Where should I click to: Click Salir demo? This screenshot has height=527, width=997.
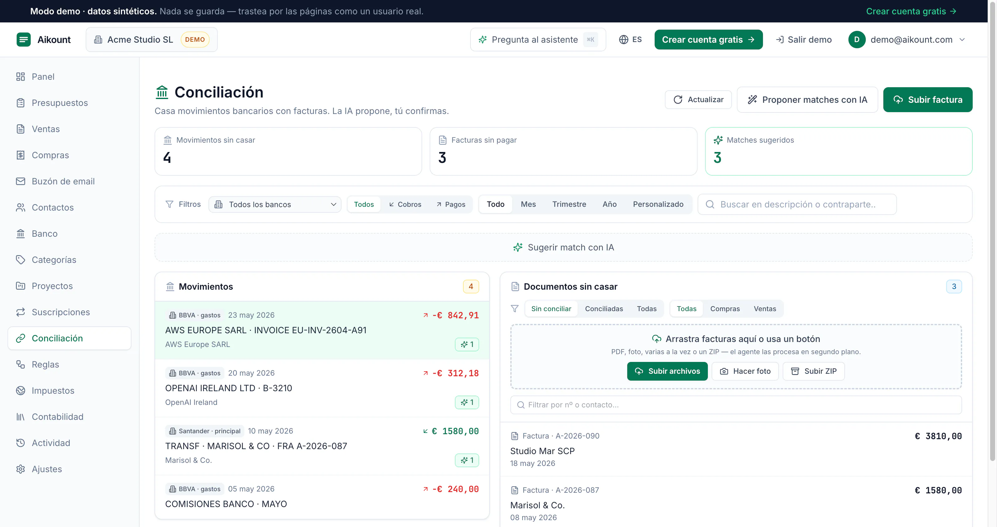804,40
